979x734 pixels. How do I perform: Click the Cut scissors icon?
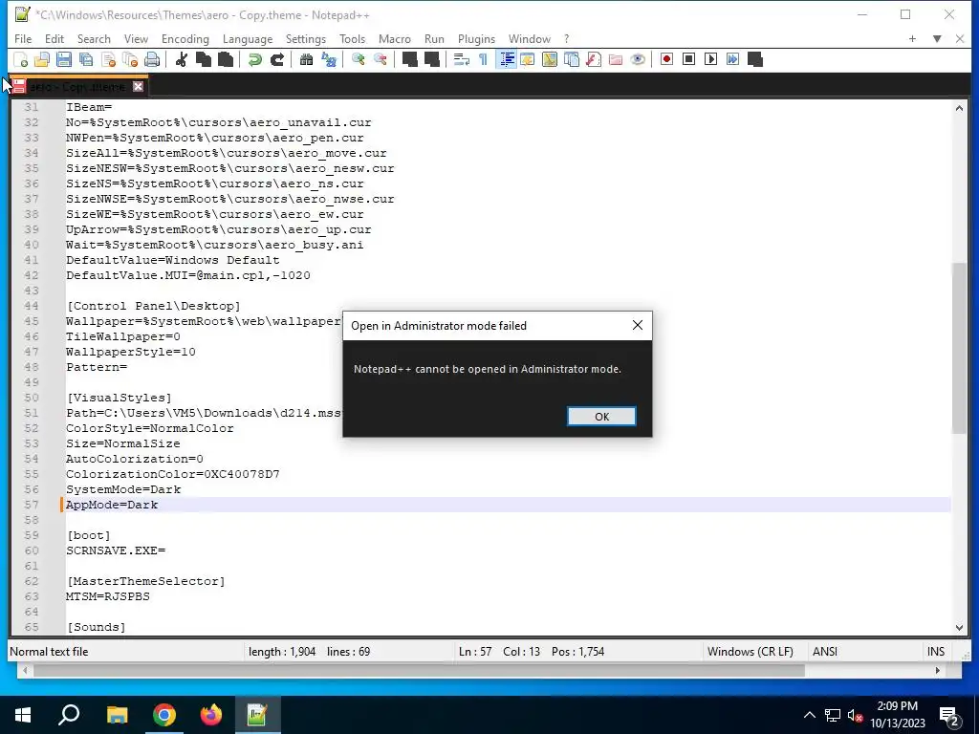(181, 59)
